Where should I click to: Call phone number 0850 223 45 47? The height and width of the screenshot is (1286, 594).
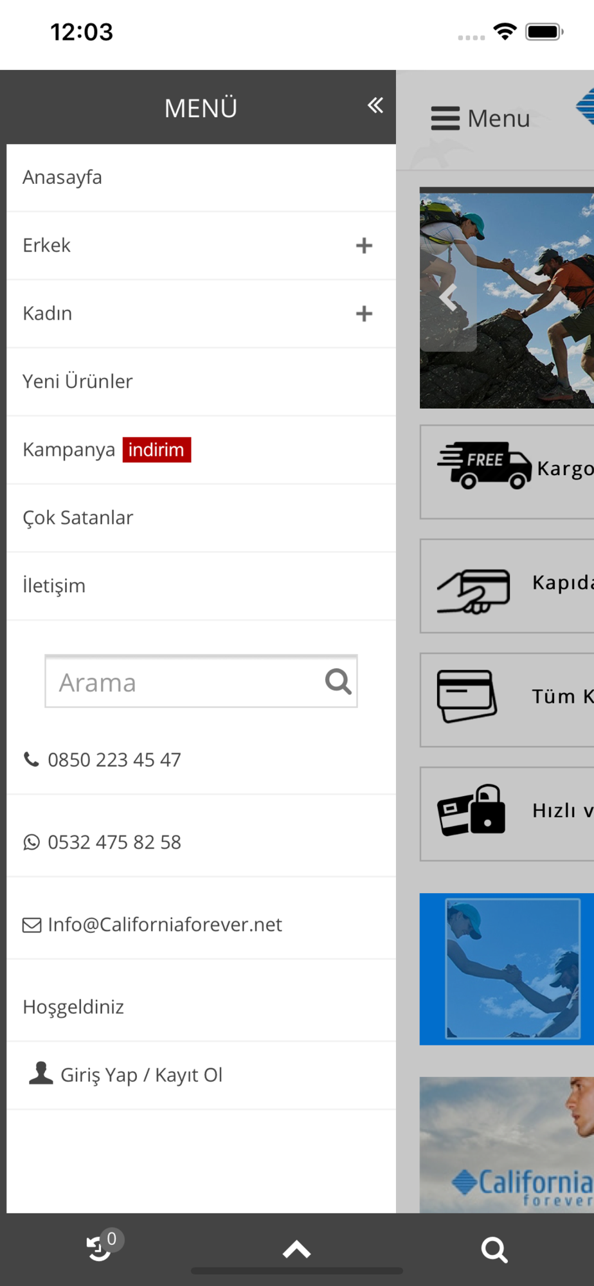tap(114, 760)
